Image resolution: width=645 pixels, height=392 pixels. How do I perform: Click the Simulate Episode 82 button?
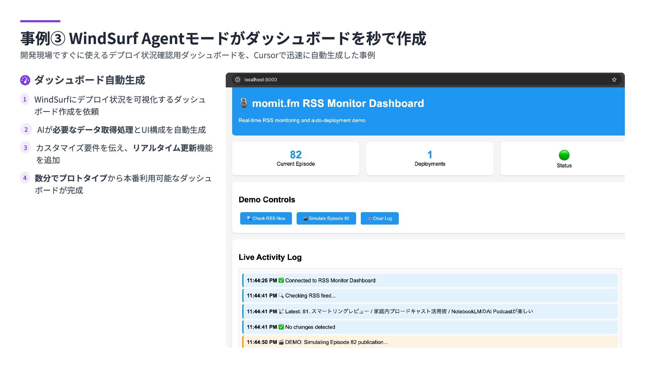[326, 219]
